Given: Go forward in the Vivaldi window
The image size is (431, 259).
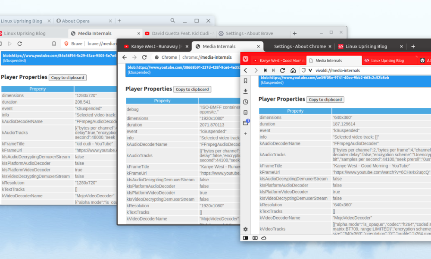Looking at the screenshot, I should point(256,70).
